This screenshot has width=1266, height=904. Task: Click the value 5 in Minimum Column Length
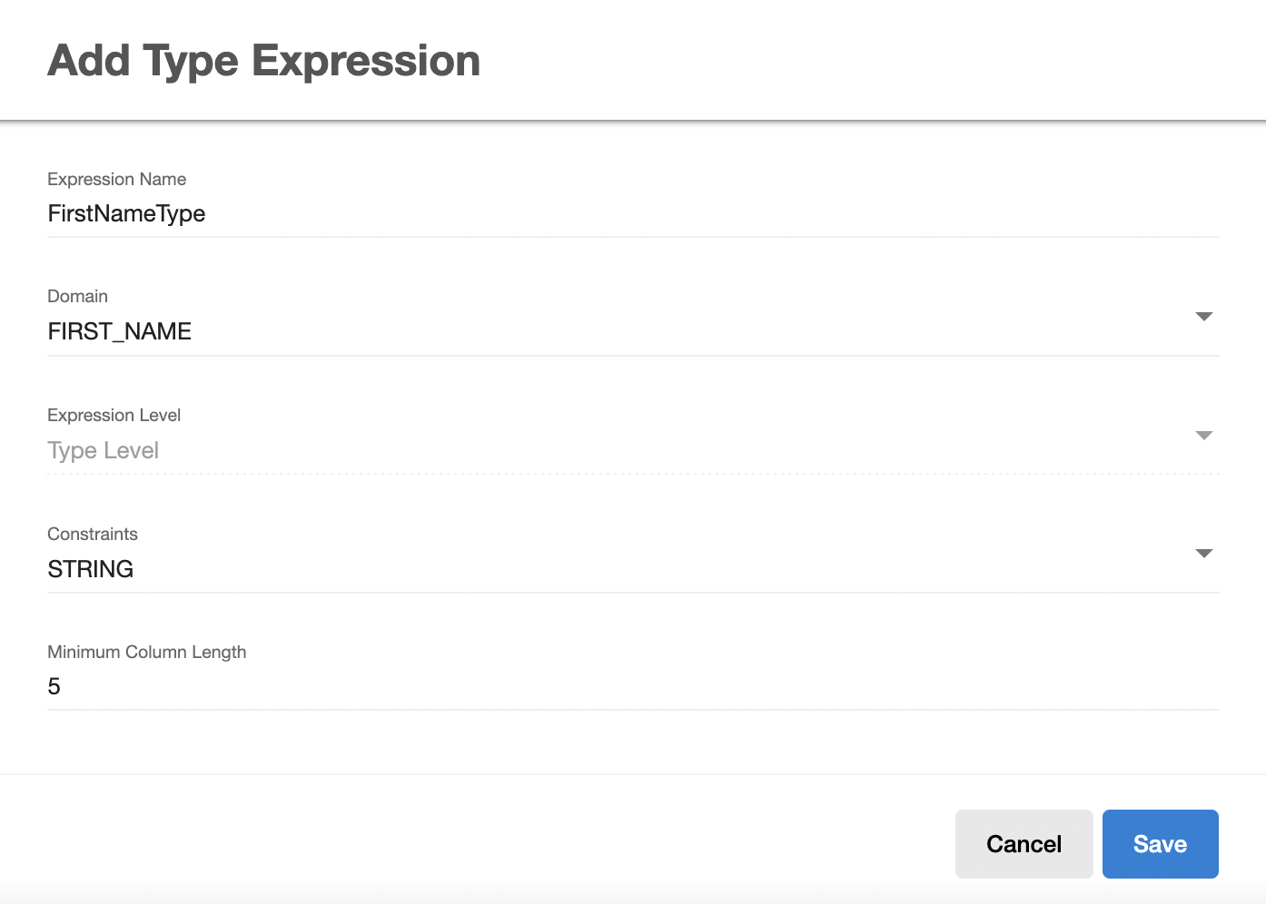tap(54, 687)
